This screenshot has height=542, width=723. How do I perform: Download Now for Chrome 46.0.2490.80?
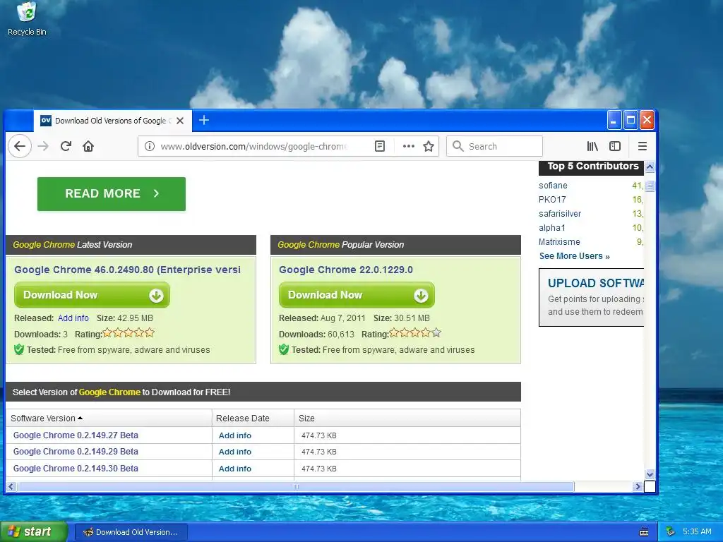[x=92, y=295]
